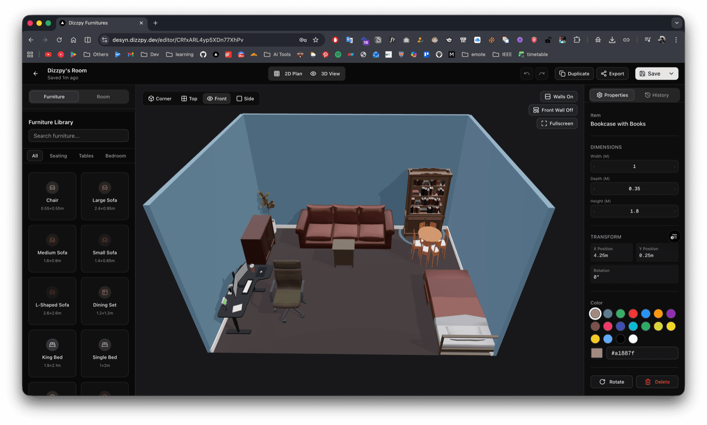
Task: Select the L-Shaped Sofa card
Action: pos(52,301)
